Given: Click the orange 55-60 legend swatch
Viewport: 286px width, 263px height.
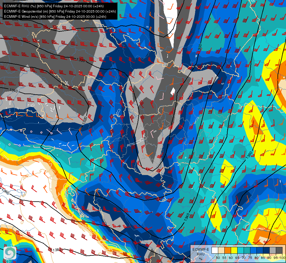Looking at the screenshot, I should pos(228,250).
